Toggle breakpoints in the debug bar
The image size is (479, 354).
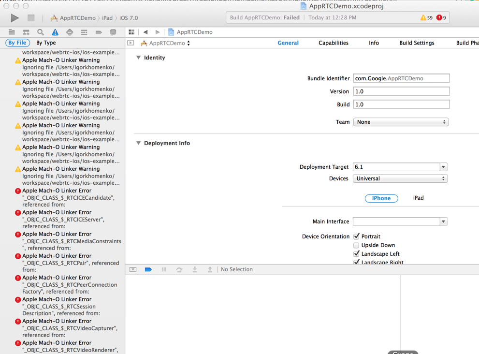point(148,269)
